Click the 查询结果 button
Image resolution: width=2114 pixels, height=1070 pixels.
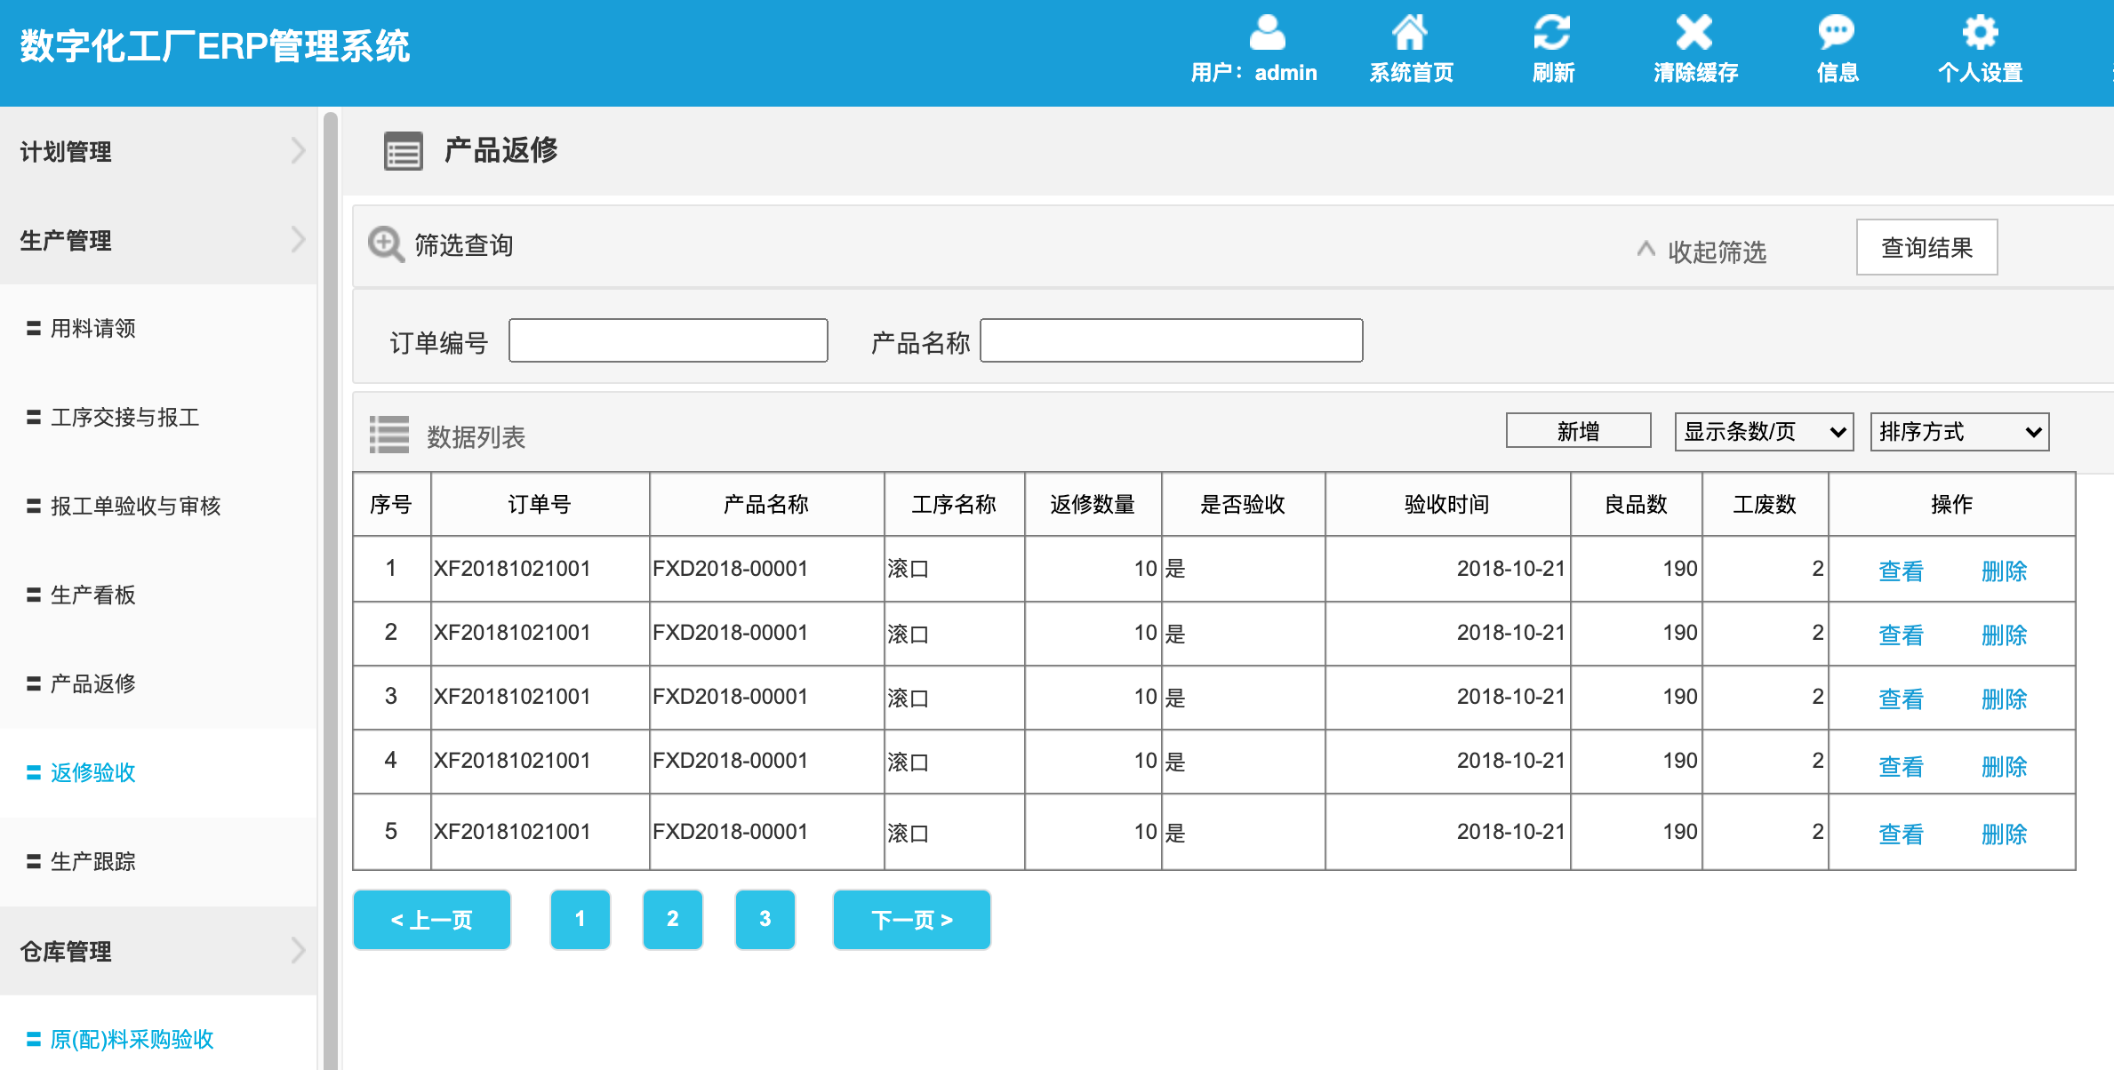click(x=1926, y=247)
